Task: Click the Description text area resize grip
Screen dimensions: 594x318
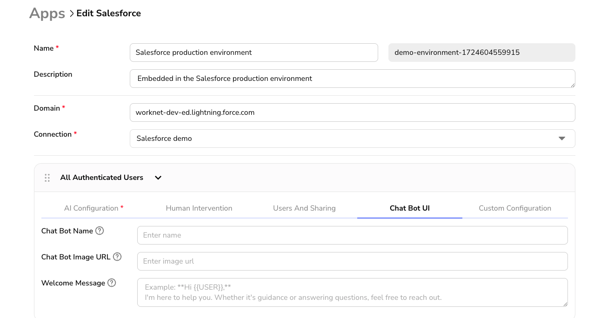Action: [x=572, y=85]
